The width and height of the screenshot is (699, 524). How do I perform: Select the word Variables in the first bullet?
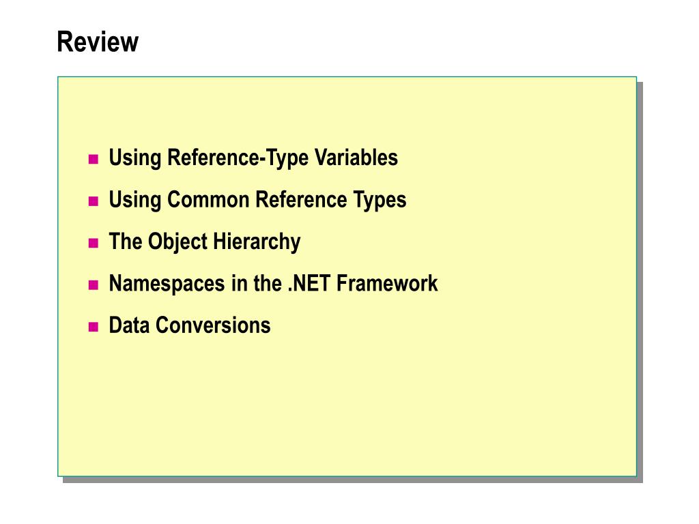(x=356, y=158)
